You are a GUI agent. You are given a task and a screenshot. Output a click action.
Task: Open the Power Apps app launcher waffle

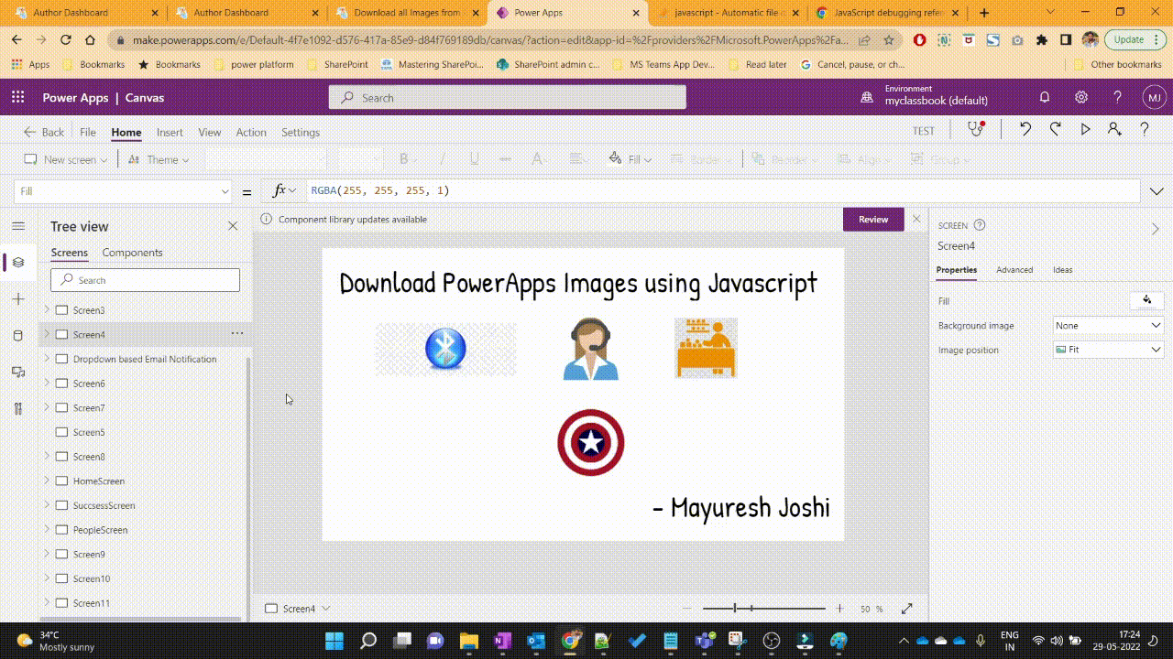(x=17, y=98)
